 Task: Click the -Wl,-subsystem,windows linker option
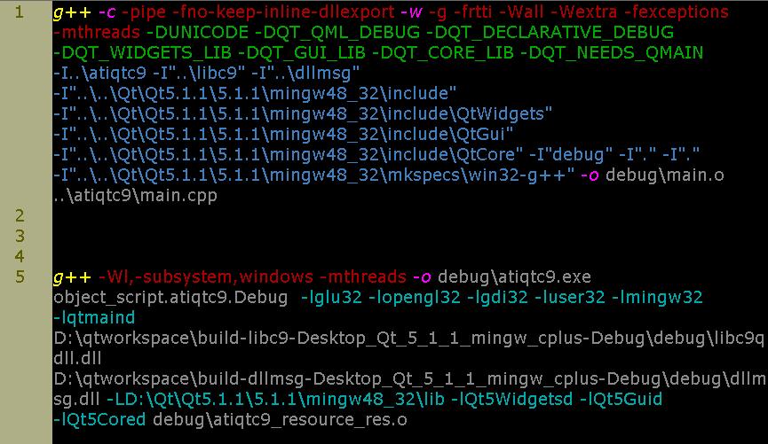[x=206, y=277]
